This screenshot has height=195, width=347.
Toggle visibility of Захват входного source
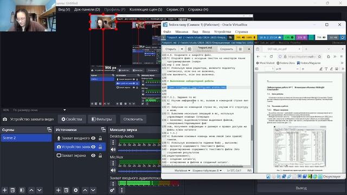click(93, 138)
